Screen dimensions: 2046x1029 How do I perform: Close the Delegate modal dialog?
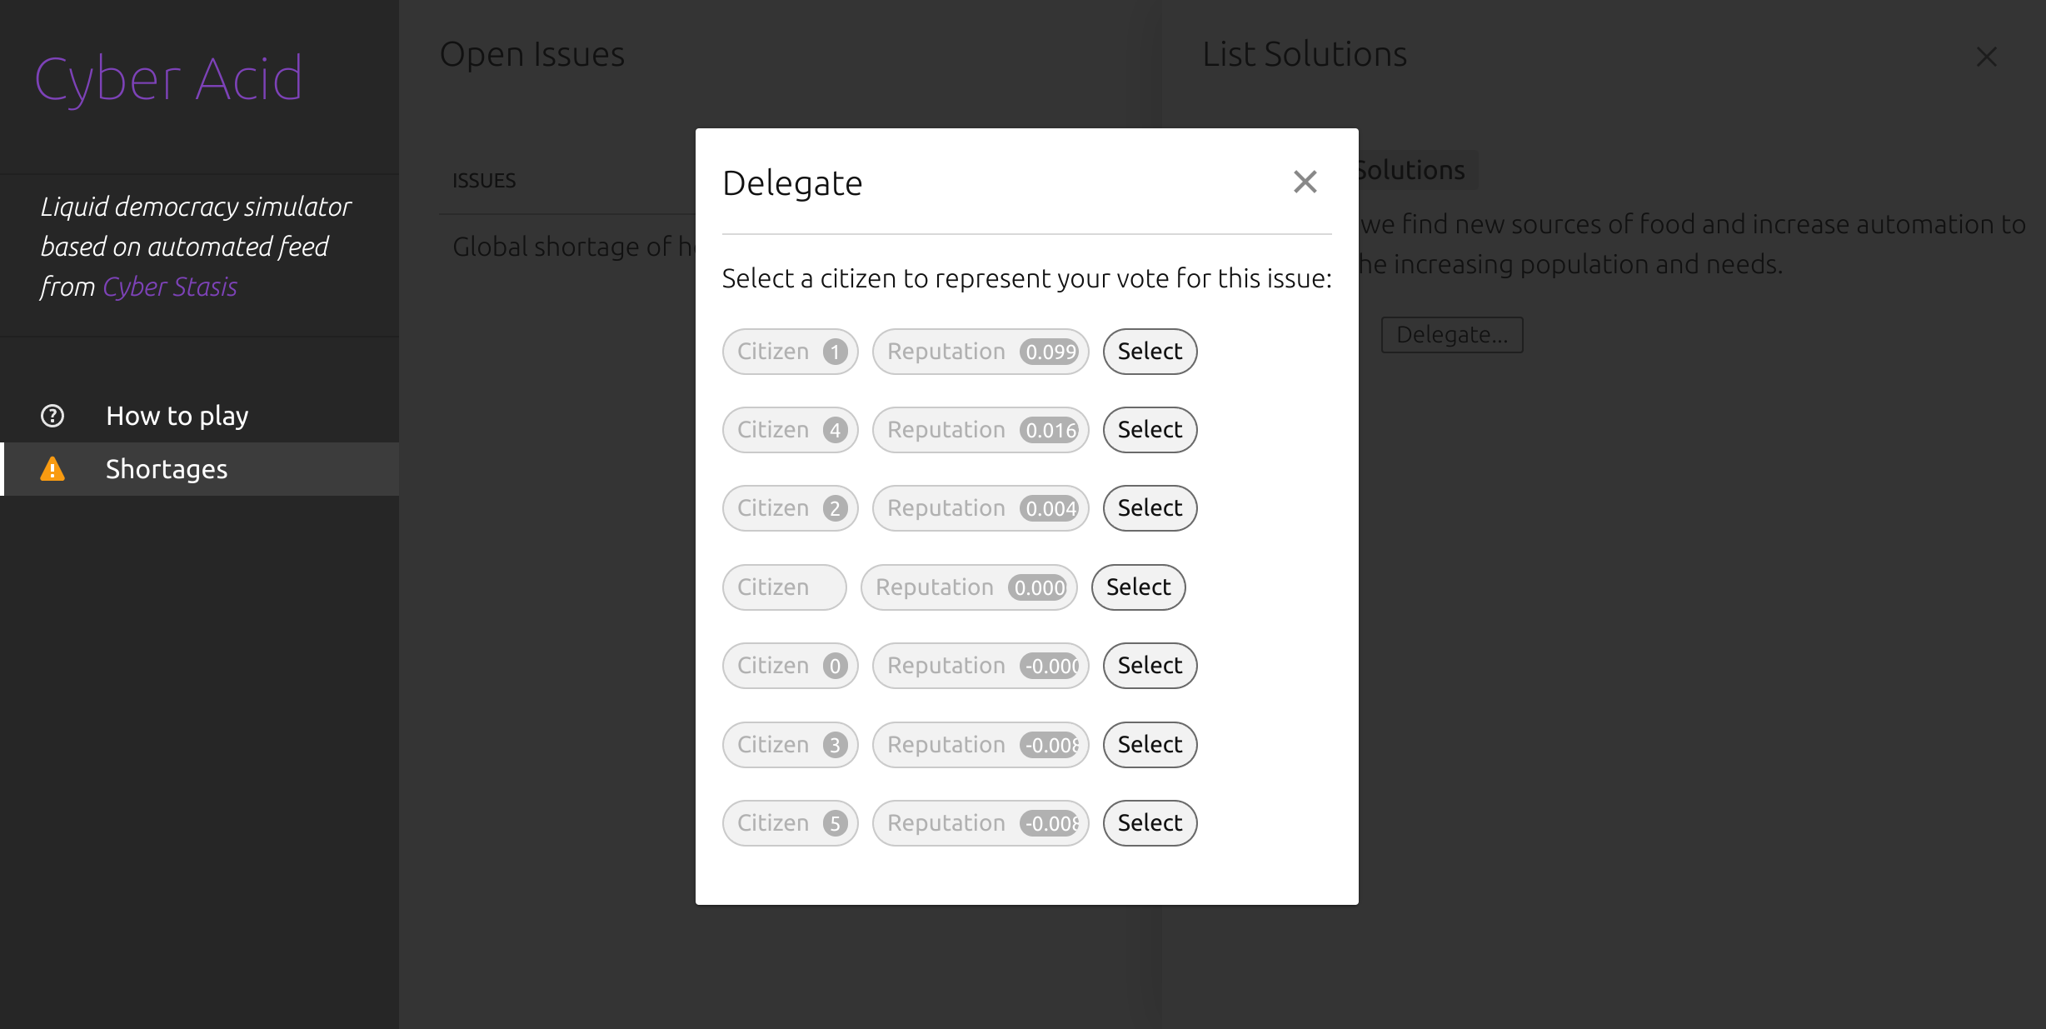pos(1306,182)
